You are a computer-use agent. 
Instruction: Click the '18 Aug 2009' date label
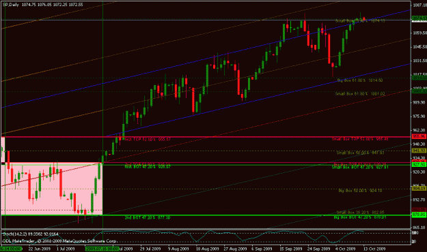(x=207, y=249)
